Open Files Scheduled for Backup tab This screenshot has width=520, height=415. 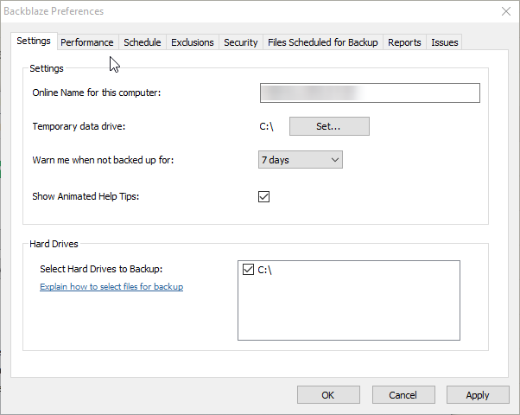point(323,42)
